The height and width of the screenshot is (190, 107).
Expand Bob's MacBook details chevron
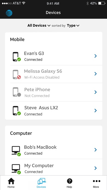point(96,150)
